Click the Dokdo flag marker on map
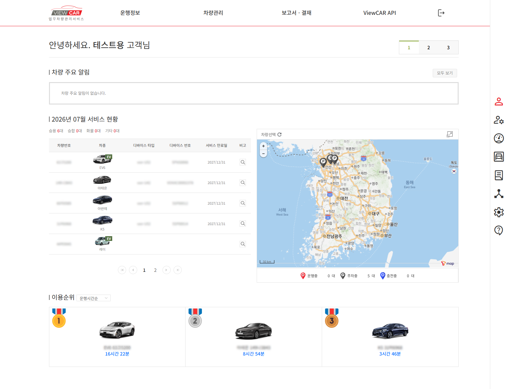 click(x=454, y=171)
